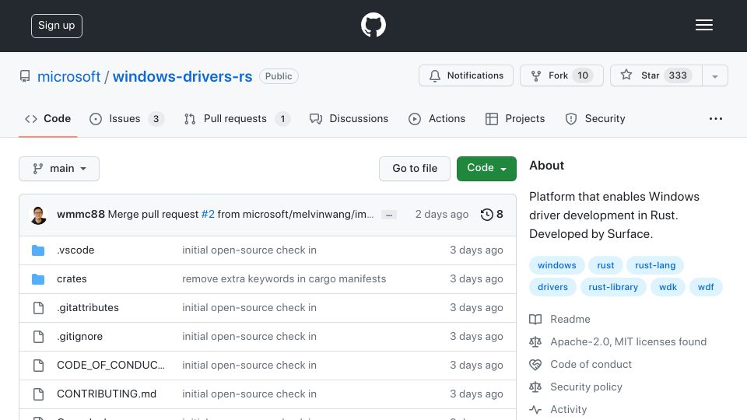Open the GitHub logo homepage
The image size is (747, 420).
point(373,25)
